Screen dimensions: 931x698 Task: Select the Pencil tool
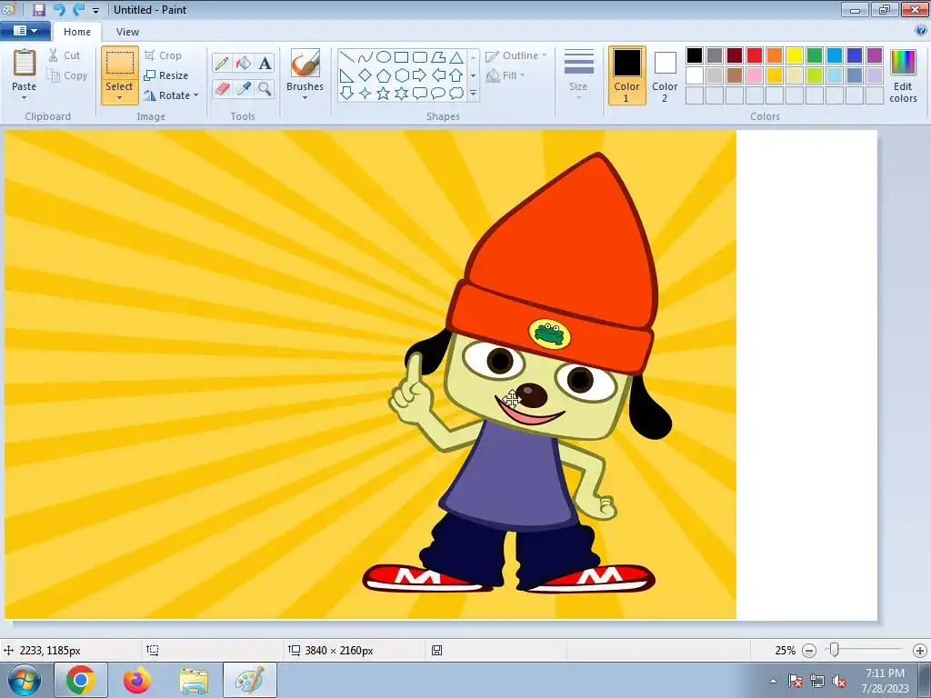[x=222, y=64]
